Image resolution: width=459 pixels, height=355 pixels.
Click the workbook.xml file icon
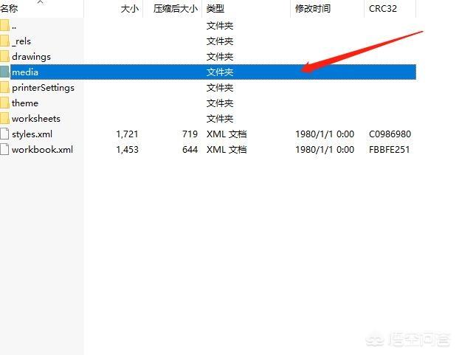tap(4, 150)
